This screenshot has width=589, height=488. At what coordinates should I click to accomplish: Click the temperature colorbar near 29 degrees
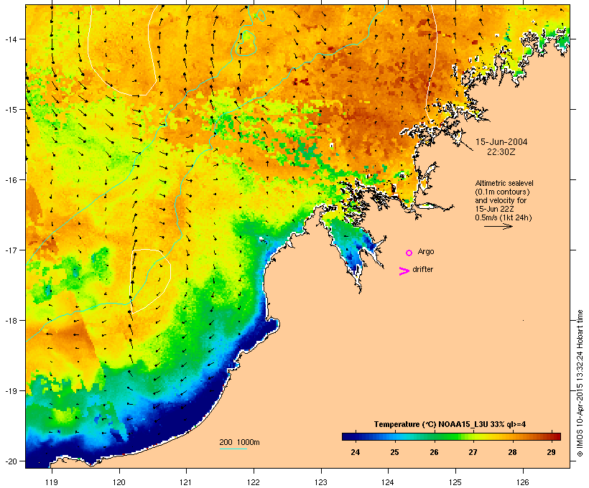pos(552,436)
